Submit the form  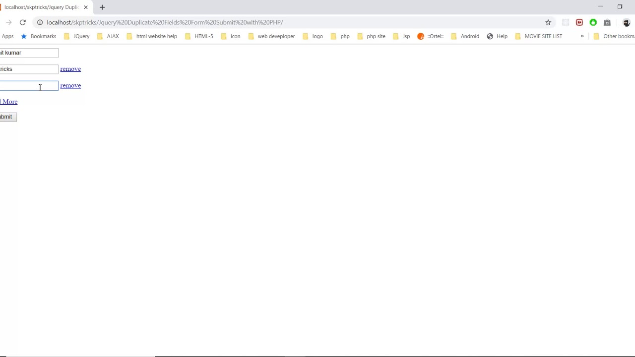(x=8, y=117)
